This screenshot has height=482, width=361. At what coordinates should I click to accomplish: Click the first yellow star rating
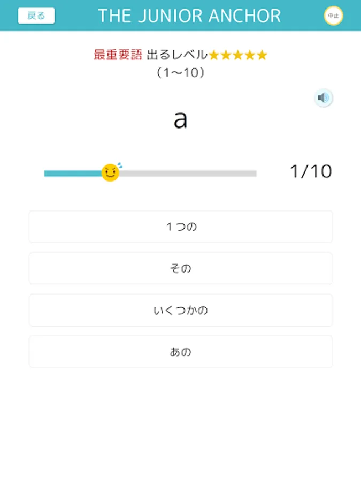(x=214, y=55)
